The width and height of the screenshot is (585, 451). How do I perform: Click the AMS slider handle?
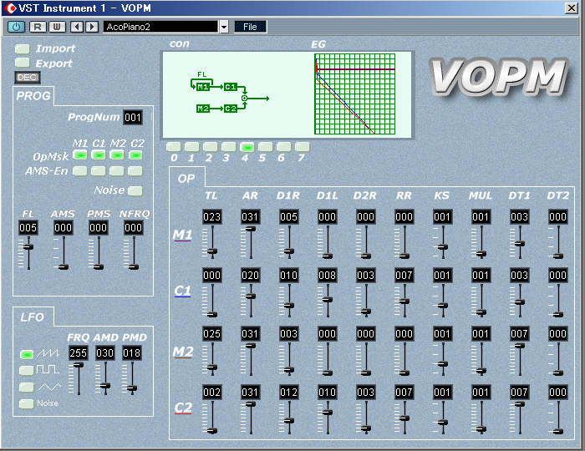64,267
